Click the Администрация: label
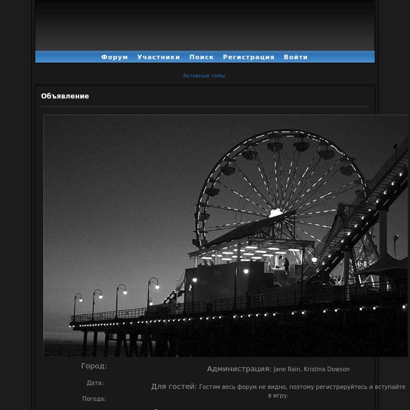Viewport: 410px width, 410px height. [x=239, y=369]
